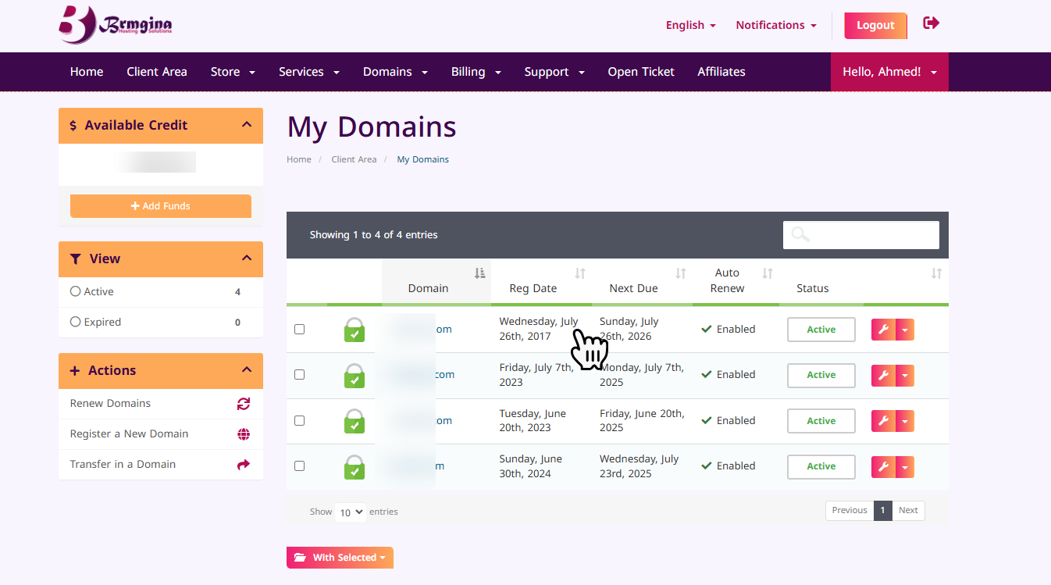The width and height of the screenshot is (1051, 585).
Task: Click the wrench icon for the June 20th, 2025 row
Action: [883, 421]
